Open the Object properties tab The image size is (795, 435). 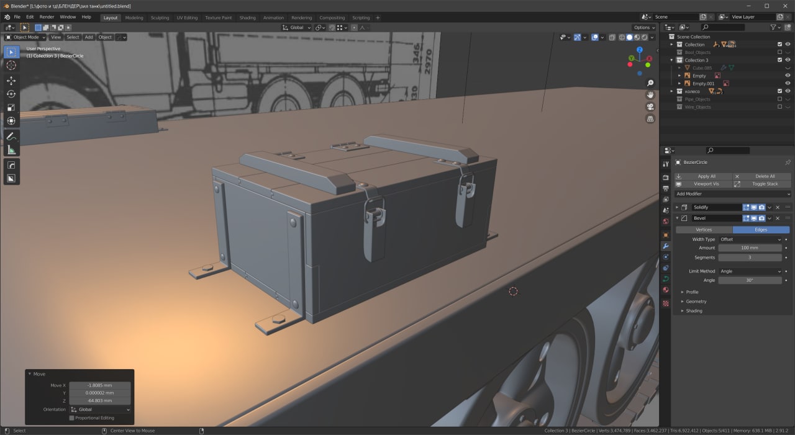(666, 235)
